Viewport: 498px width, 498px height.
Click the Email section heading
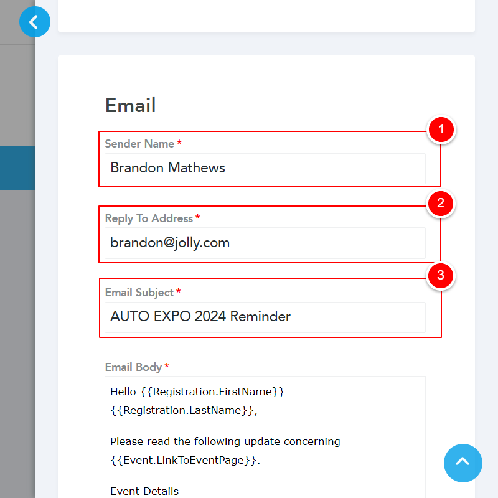pyautogui.click(x=130, y=105)
